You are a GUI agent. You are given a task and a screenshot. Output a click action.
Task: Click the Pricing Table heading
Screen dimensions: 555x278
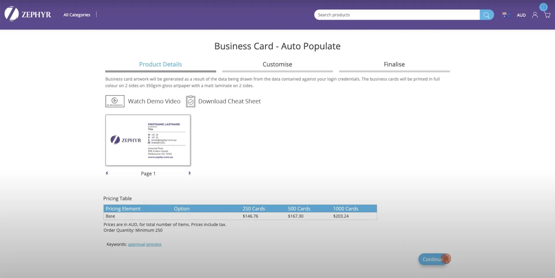pyautogui.click(x=117, y=198)
